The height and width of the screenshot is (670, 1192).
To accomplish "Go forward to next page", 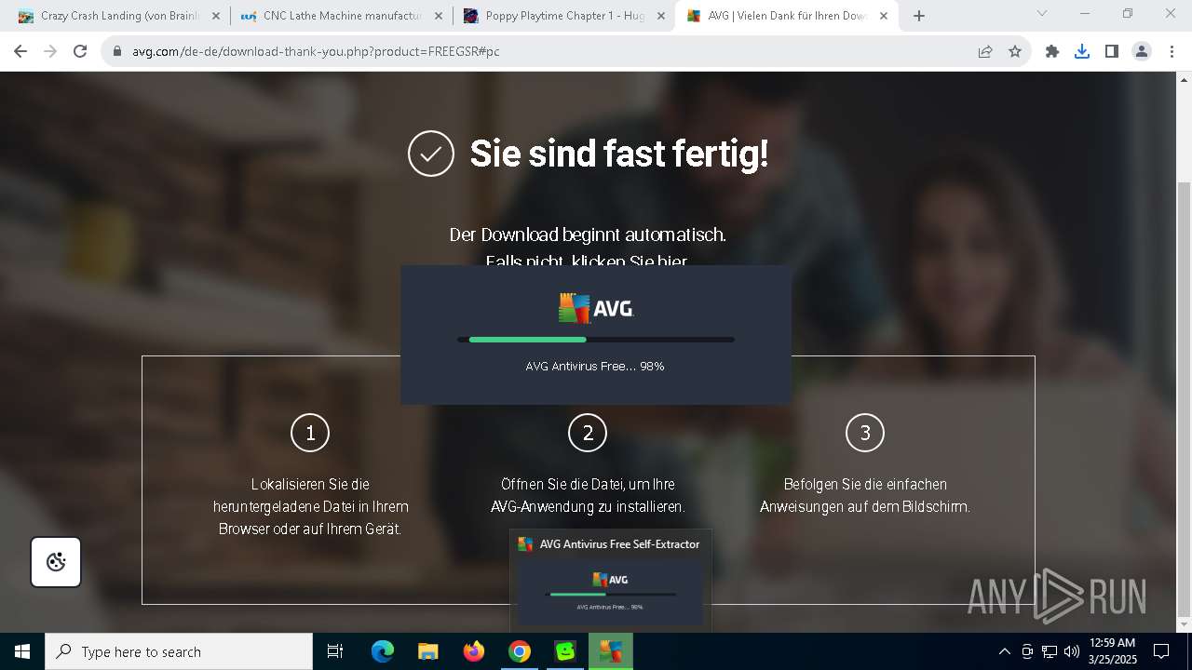I will [50, 51].
